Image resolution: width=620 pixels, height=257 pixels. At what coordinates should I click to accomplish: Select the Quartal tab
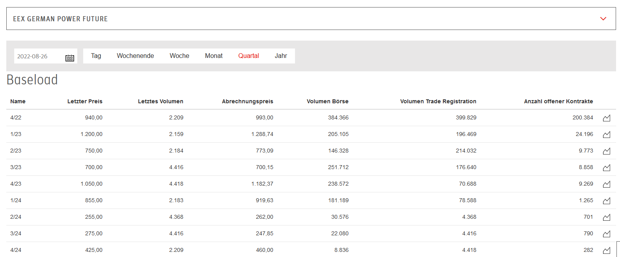click(x=248, y=56)
